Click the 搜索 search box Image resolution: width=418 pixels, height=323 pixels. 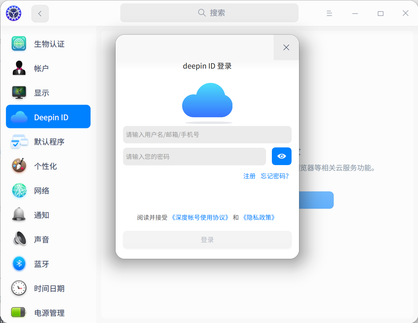click(x=209, y=13)
